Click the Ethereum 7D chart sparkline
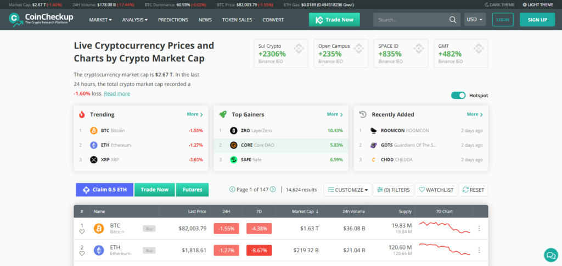Viewport: 562px width, 266px height. pyautogui.click(x=445, y=249)
